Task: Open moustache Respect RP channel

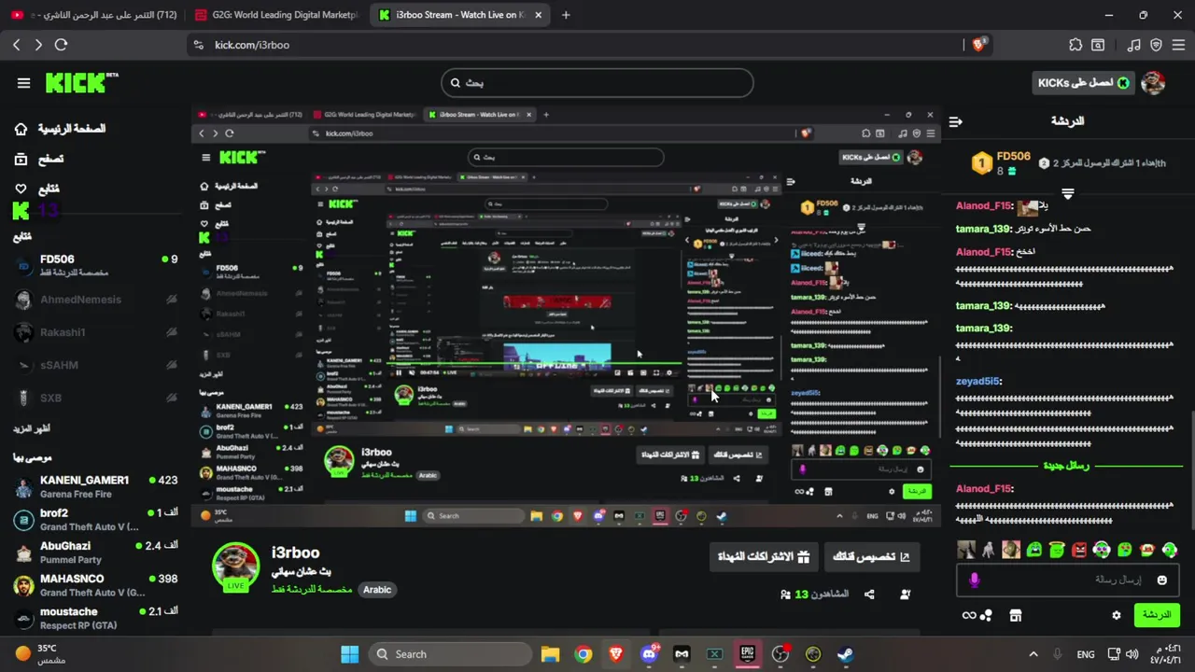Action: [95, 617]
